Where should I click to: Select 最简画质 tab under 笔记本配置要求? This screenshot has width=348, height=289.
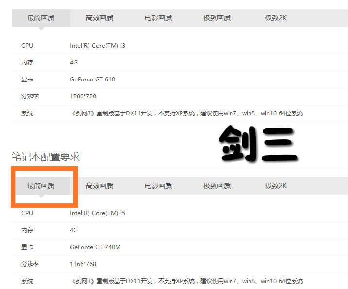pos(41,186)
